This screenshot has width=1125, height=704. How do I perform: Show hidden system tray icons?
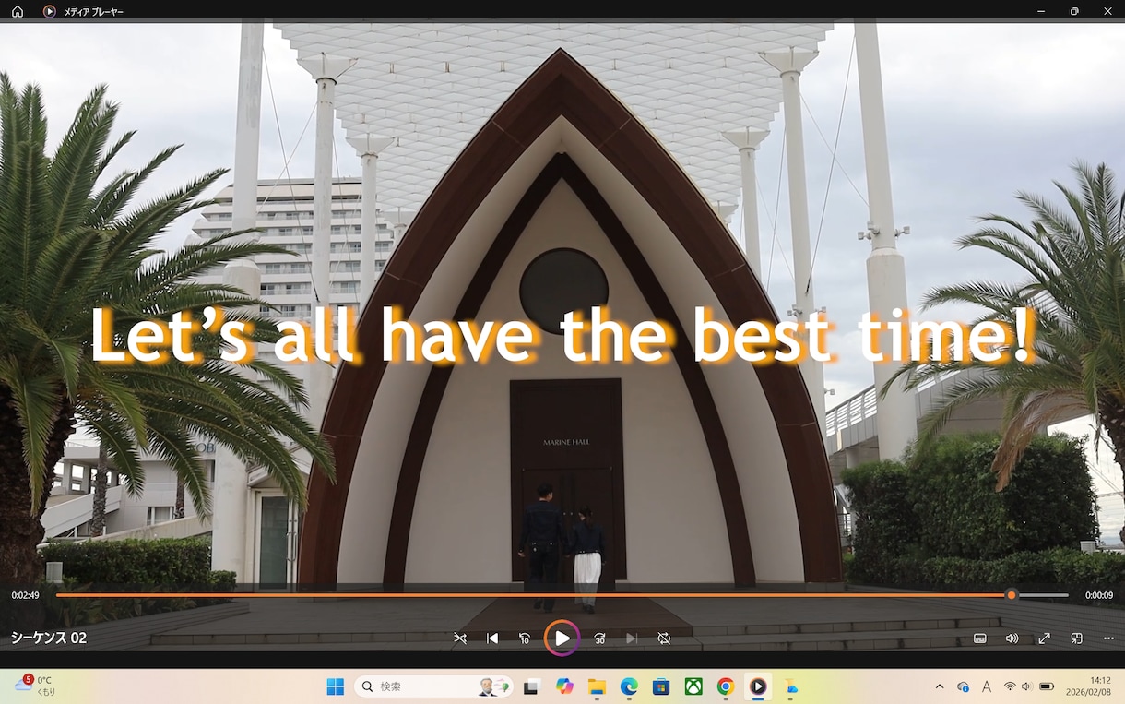coord(940,686)
